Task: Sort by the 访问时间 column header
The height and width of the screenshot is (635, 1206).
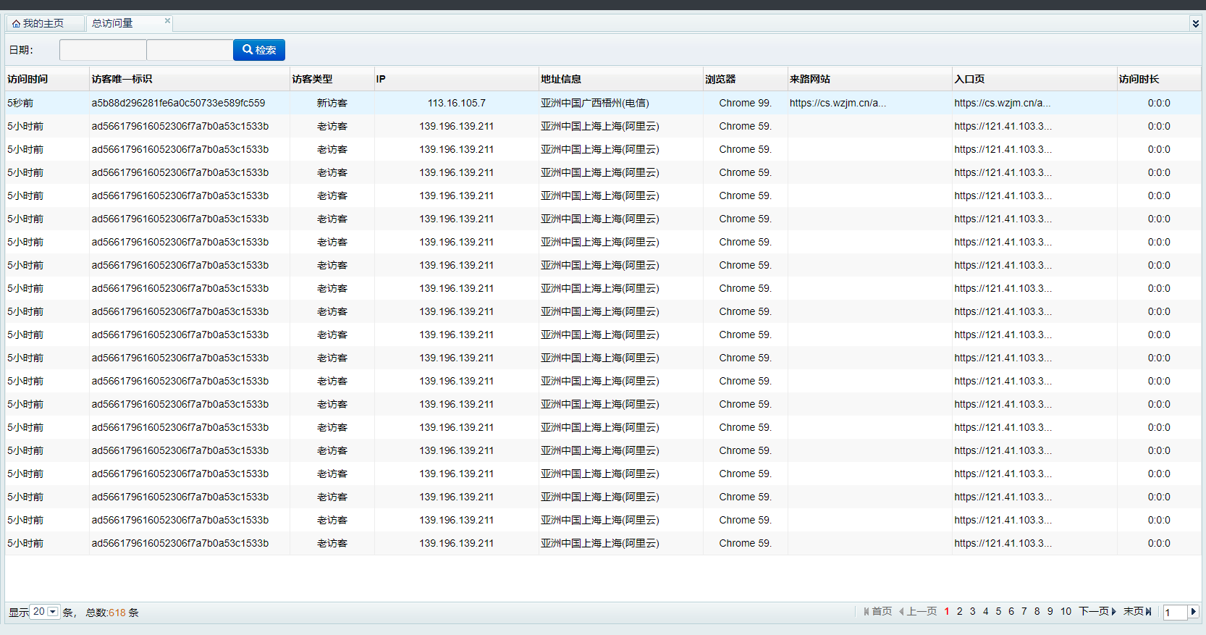Action: [x=28, y=79]
